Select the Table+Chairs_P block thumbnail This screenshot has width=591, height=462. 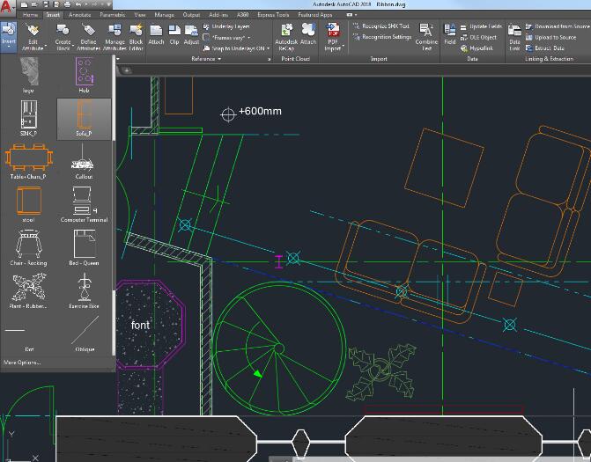point(26,161)
